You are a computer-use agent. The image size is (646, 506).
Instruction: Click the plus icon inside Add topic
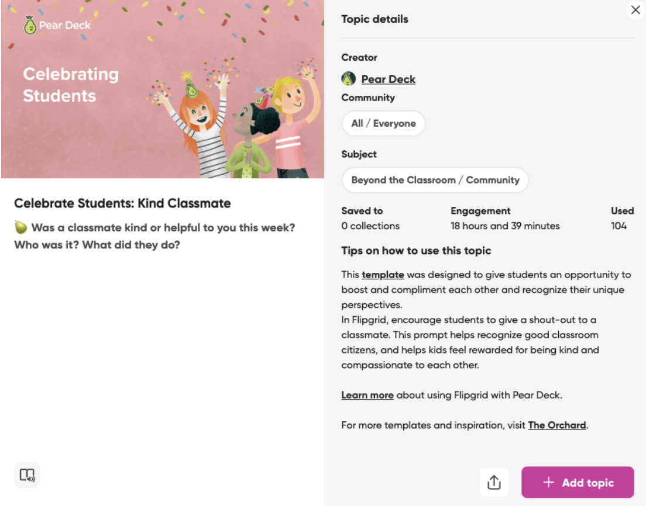(548, 482)
